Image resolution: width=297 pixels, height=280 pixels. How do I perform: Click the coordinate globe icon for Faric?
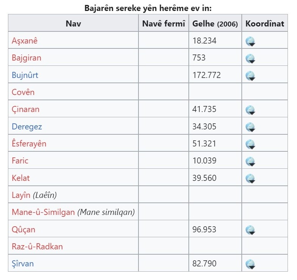point(250,161)
